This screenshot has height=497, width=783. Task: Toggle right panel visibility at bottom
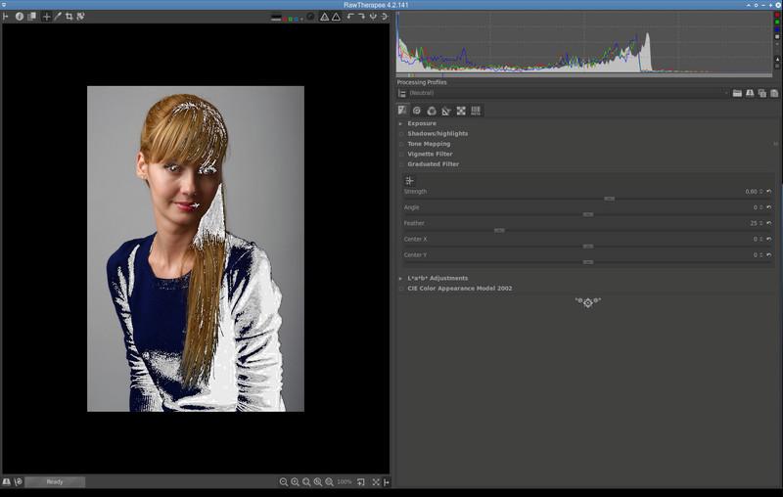(386, 482)
